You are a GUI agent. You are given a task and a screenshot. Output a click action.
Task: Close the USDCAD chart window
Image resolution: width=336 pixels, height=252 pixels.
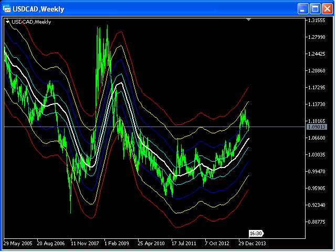pos(327,9)
